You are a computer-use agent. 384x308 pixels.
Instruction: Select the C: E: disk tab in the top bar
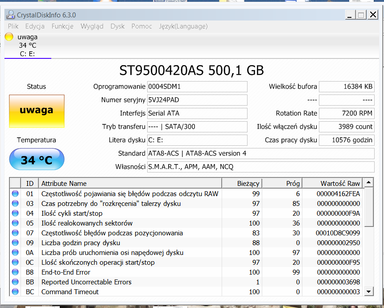click(28, 45)
